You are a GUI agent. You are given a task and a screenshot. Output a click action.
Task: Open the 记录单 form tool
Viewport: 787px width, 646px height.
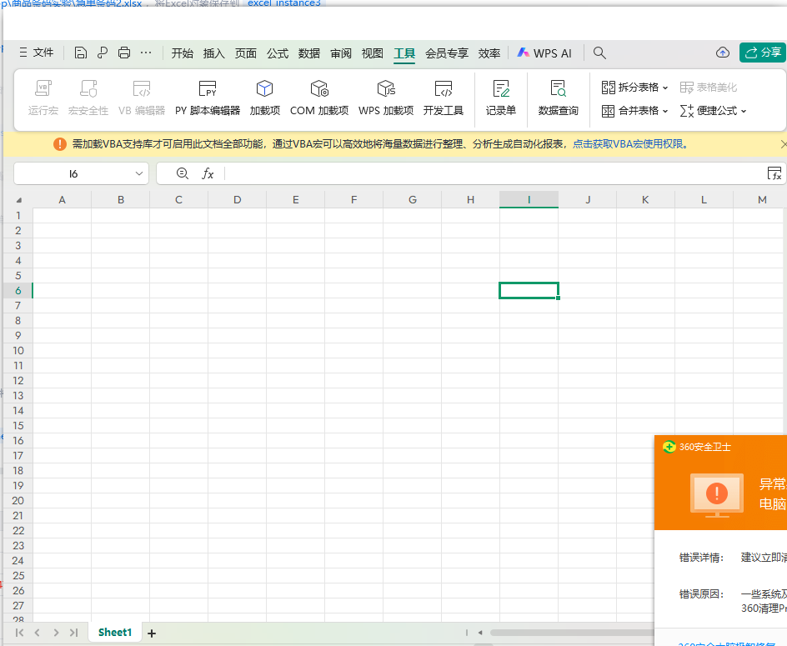coord(500,98)
